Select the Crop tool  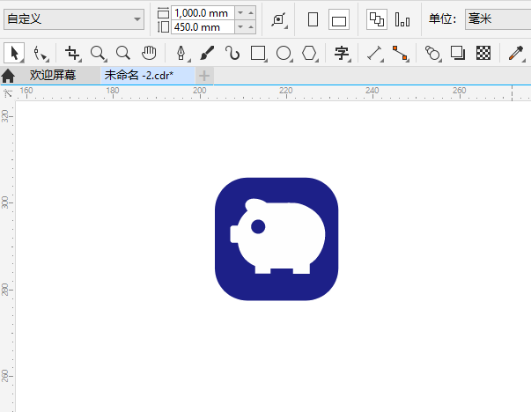[72, 54]
